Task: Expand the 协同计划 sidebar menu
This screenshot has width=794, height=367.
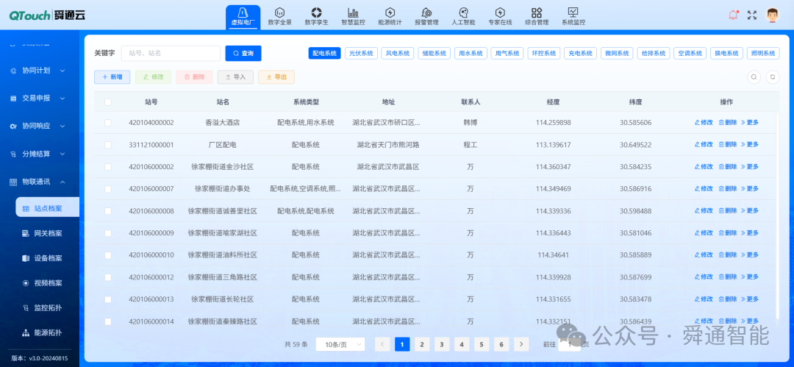Action: [x=40, y=71]
